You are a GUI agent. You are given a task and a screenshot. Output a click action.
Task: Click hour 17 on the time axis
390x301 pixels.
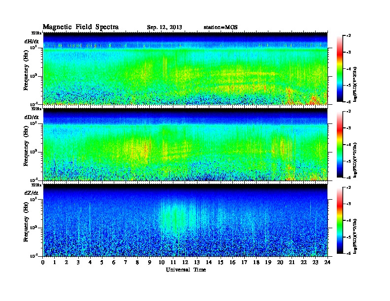[244, 262]
